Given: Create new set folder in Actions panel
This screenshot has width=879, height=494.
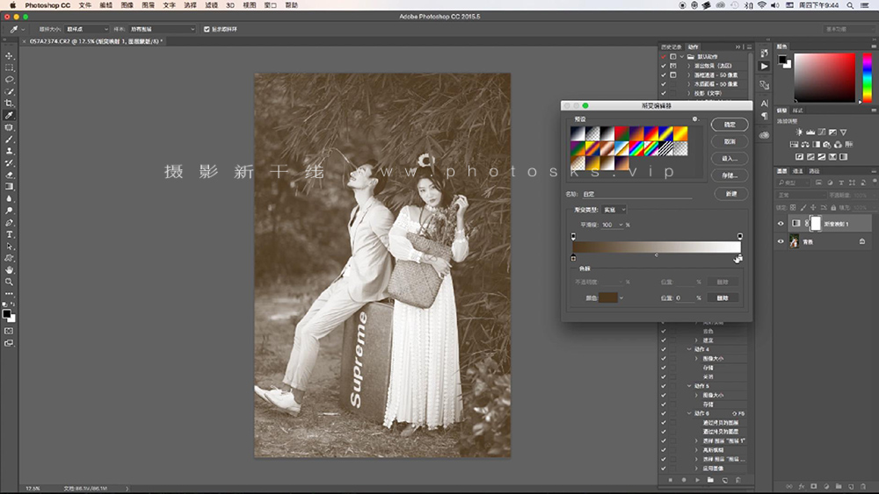Looking at the screenshot, I should click(710, 480).
